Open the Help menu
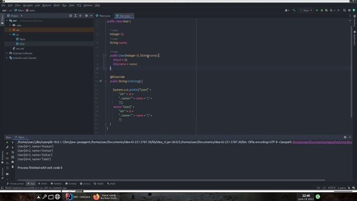Viewport: 357px width, 201px height. click(x=97, y=5)
